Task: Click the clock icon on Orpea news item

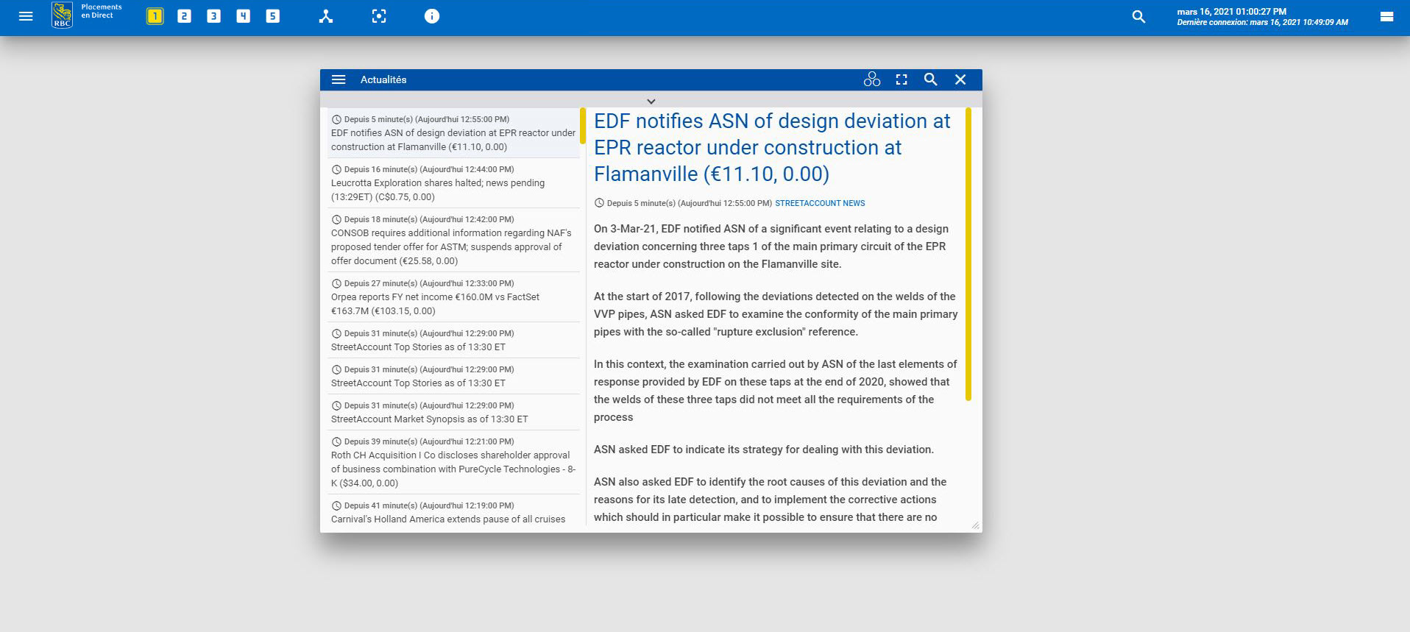Action: tap(336, 283)
